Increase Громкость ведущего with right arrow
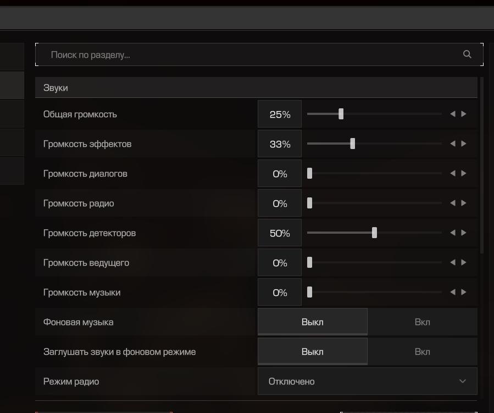The image size is (494, 413). click(464, 262)
